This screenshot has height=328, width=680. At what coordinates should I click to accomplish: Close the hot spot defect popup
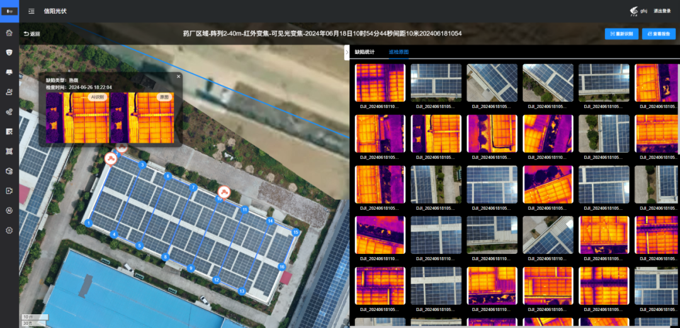178,76
